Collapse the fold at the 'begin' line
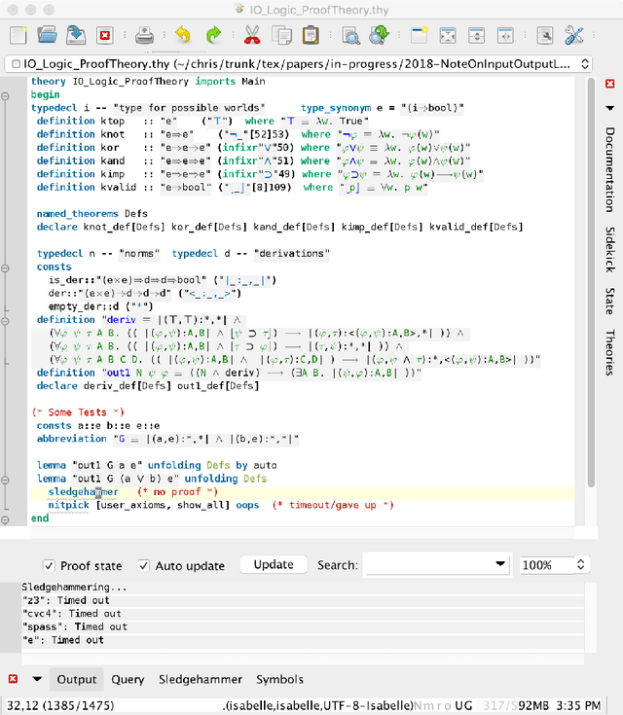This screenshot has width=623, height=715. click(x=5, y=95)
